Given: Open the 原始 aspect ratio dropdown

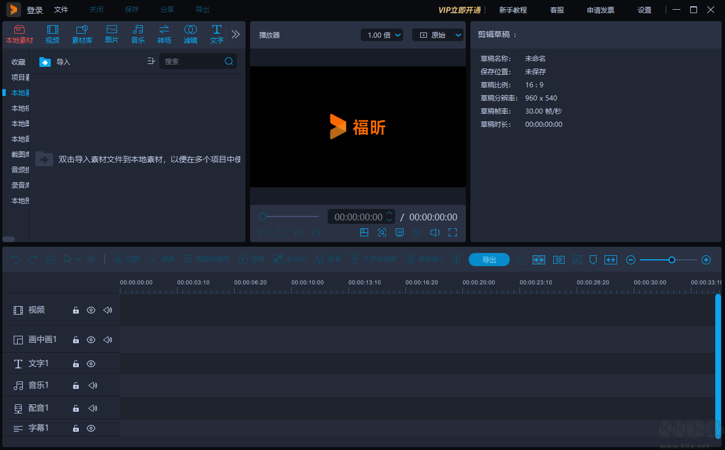Looking at the screenshot, I should [438, 35].
